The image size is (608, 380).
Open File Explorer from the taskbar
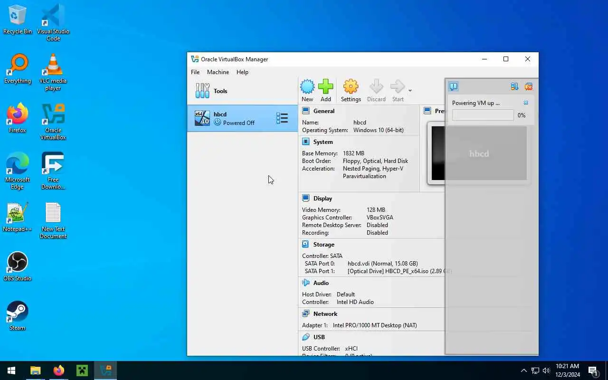35,370
